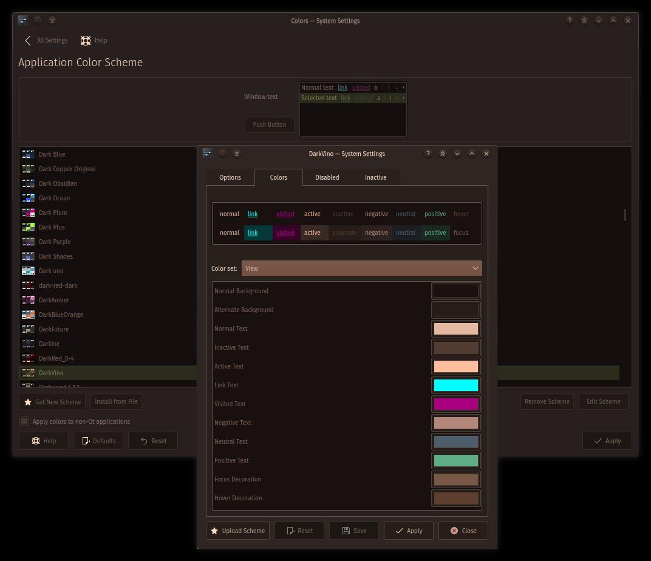Switch to the Options tab
651x561 pixels.
point(230,177)
